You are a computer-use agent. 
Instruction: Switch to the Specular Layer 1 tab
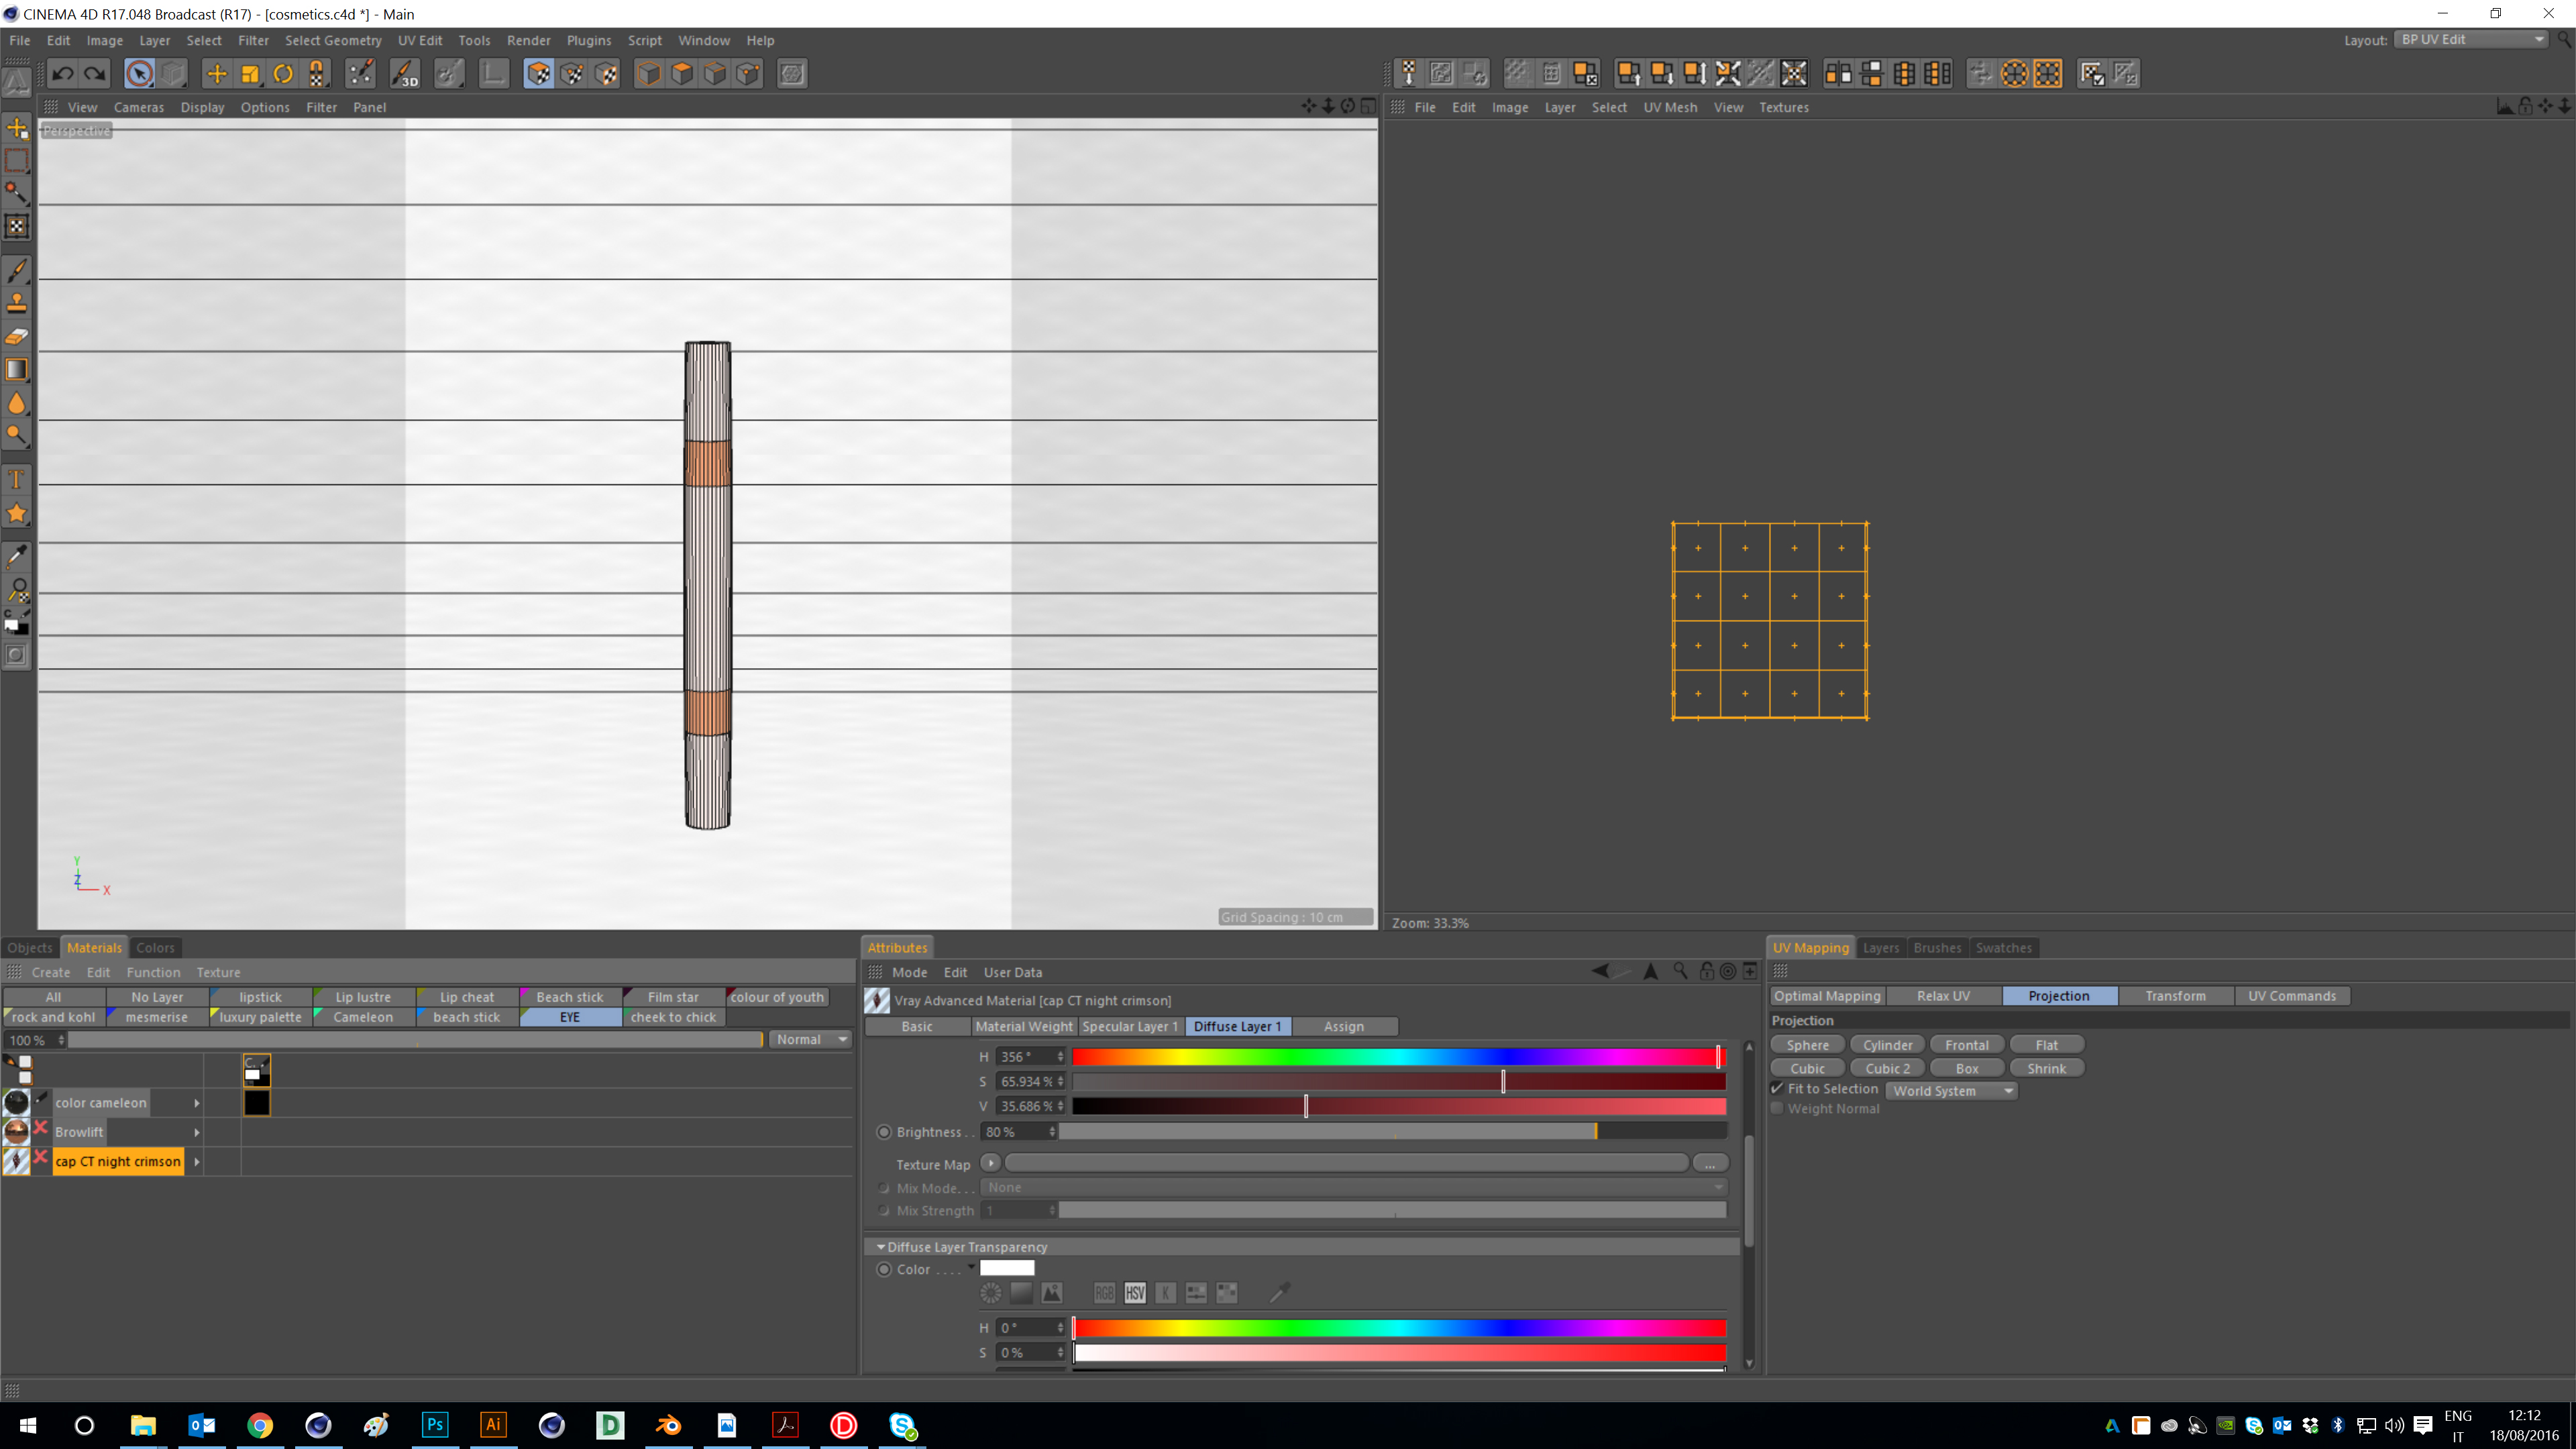click(x=1129, y=1026)
